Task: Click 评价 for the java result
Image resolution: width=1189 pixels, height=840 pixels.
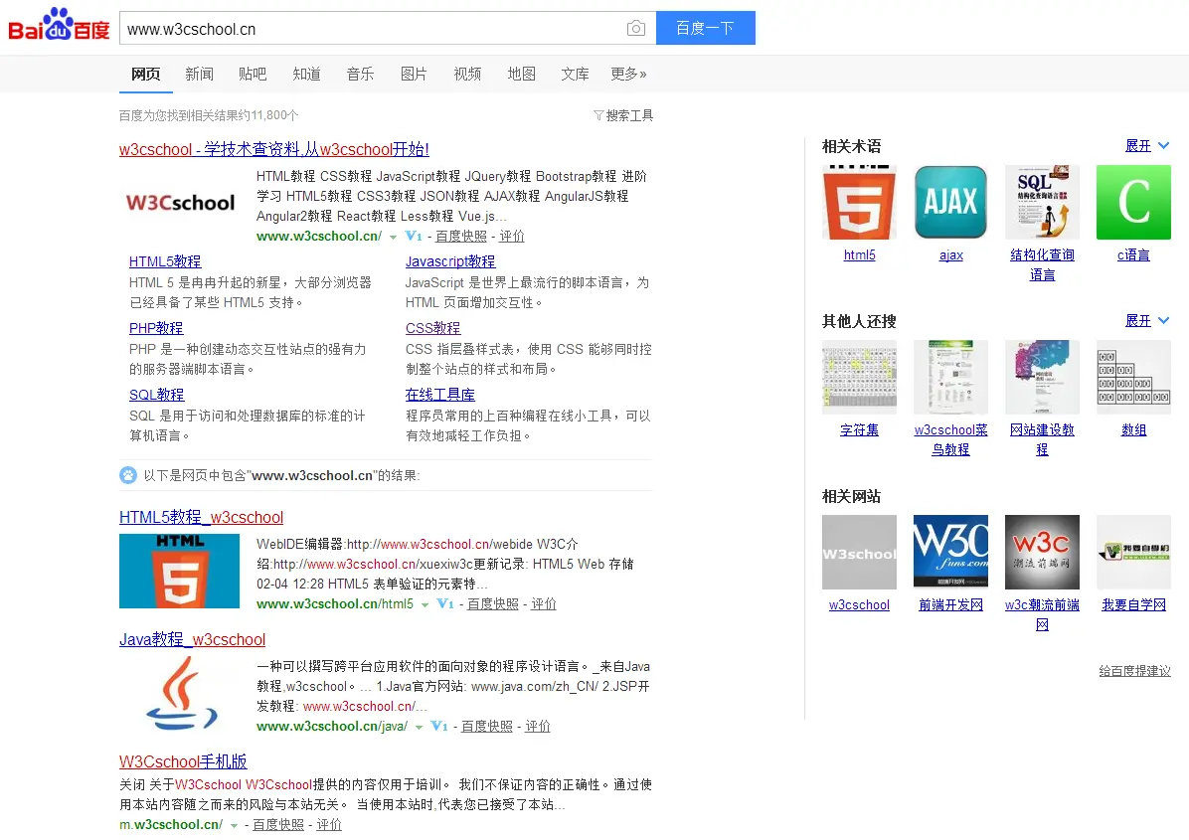Action: point(538,726)
